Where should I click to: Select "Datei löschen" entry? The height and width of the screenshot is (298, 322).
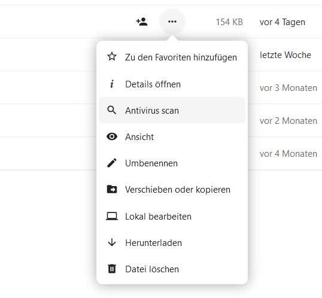click(172, 269)
